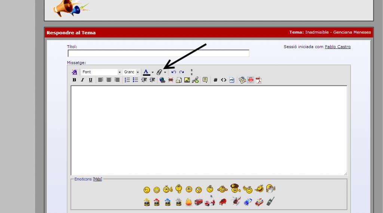The image size is (383, 213).
Task: Click the Títol input field
Action: 159,53
